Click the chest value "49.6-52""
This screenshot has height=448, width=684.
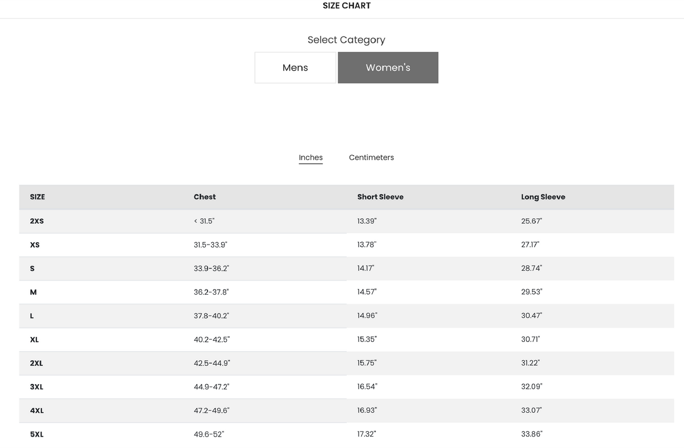tap(209, 434)
